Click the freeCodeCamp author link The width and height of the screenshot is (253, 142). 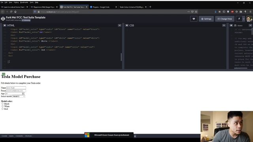coord(13,20)
